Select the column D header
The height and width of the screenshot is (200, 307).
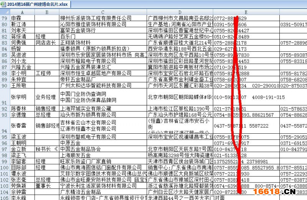click(x=180, y=12)
